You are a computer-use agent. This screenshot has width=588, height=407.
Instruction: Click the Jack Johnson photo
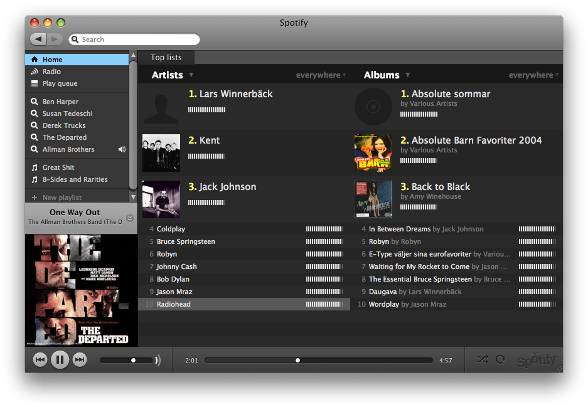pos(161,199)
